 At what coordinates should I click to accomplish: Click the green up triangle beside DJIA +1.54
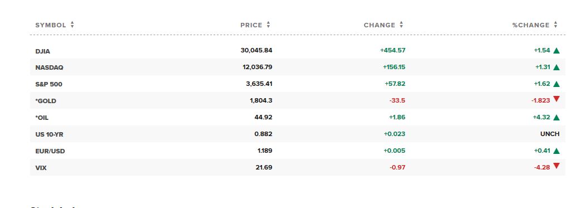[x=556, y=51]
